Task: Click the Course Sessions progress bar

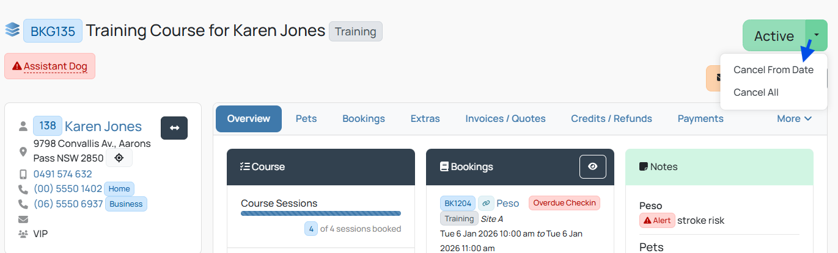Action: [x=321, y=213]
